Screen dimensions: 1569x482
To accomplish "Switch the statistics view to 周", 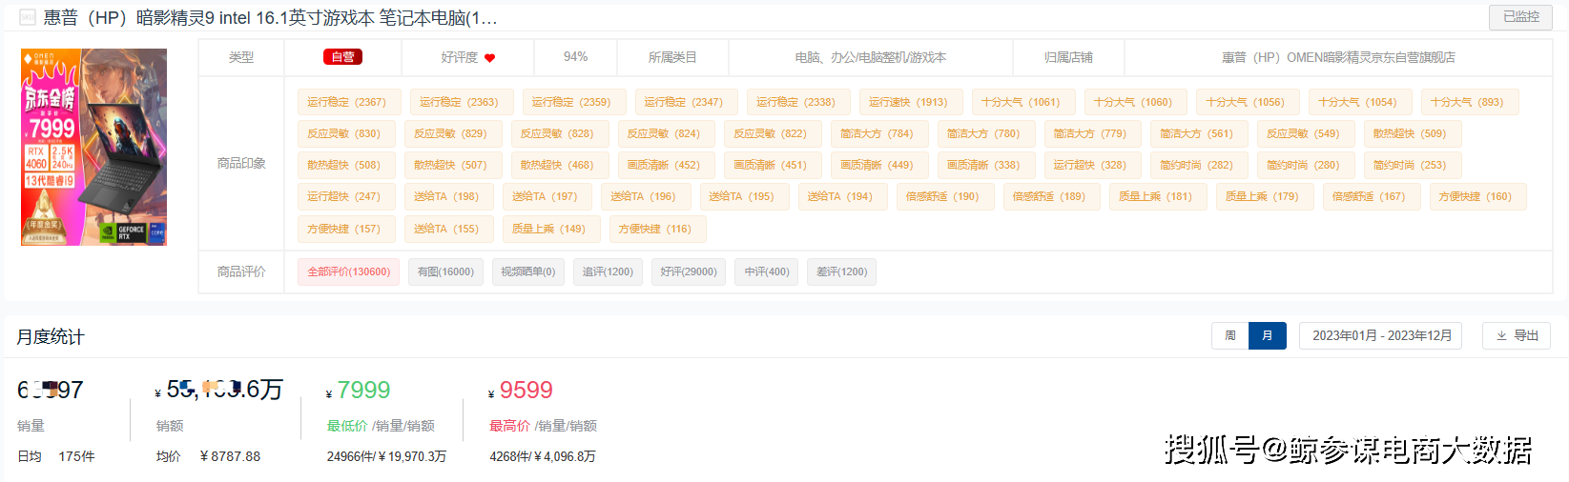I will [x=1230, y=335].
